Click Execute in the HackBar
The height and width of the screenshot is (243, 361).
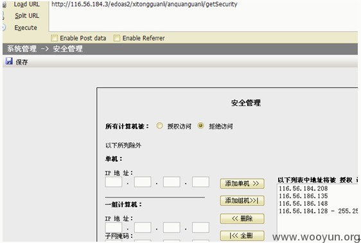point(26,28)
